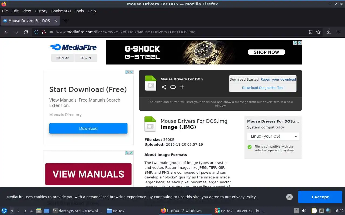Open the tracking protection shield icon
The width and height of the screenshot is (345, 215).
[x=36, y=32]
